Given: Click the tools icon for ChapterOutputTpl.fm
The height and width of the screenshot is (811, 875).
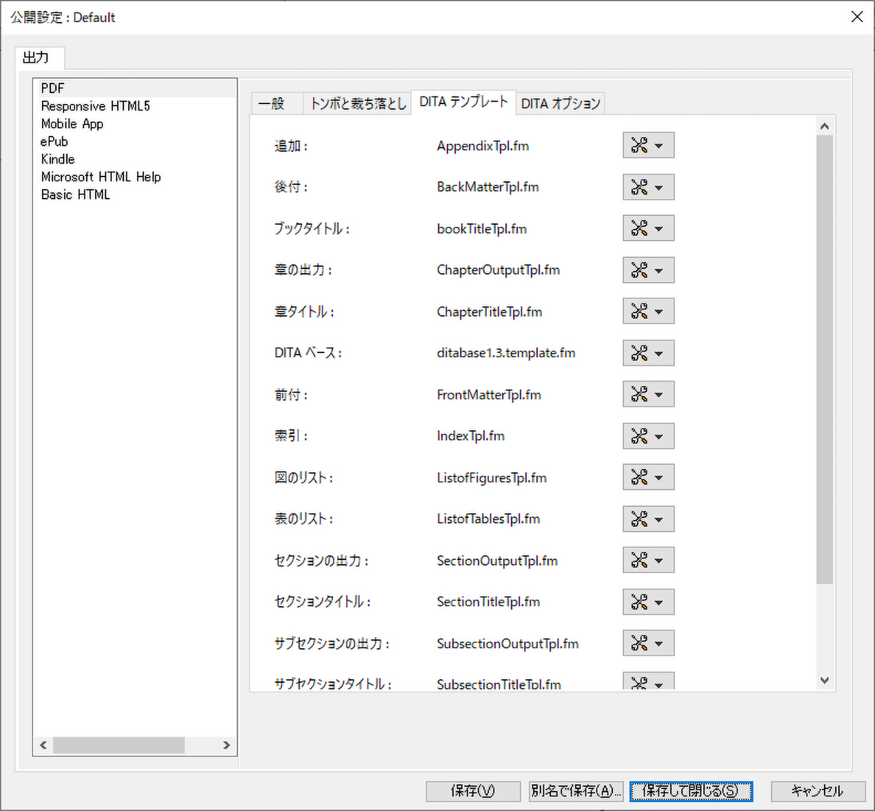Looking at the screenshot, I should coord(639,270).
